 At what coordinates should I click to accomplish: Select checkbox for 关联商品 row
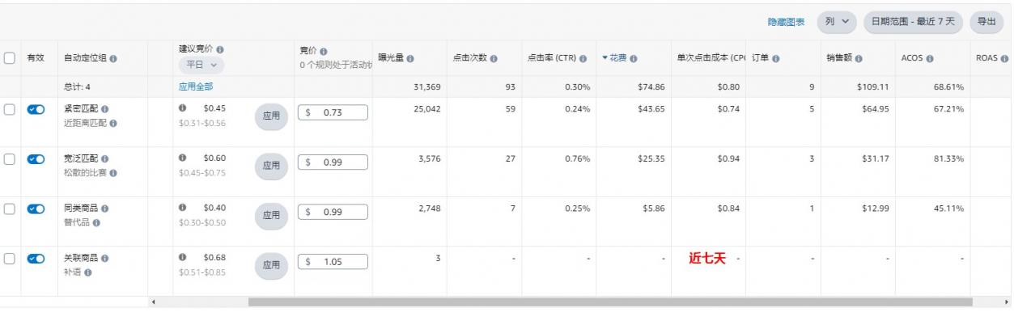(10, 259)
